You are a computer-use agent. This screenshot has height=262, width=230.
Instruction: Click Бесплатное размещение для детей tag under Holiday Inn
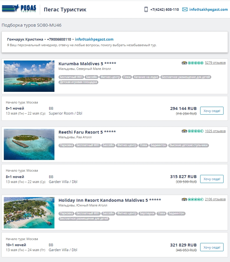point(84,218)
